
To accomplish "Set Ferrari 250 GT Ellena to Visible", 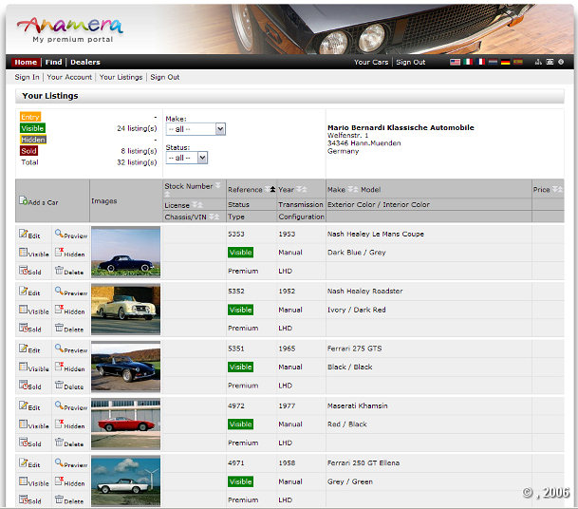I will tap(34, 482).
